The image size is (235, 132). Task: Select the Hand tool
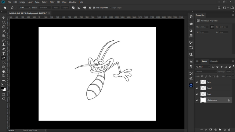point(3,71)
